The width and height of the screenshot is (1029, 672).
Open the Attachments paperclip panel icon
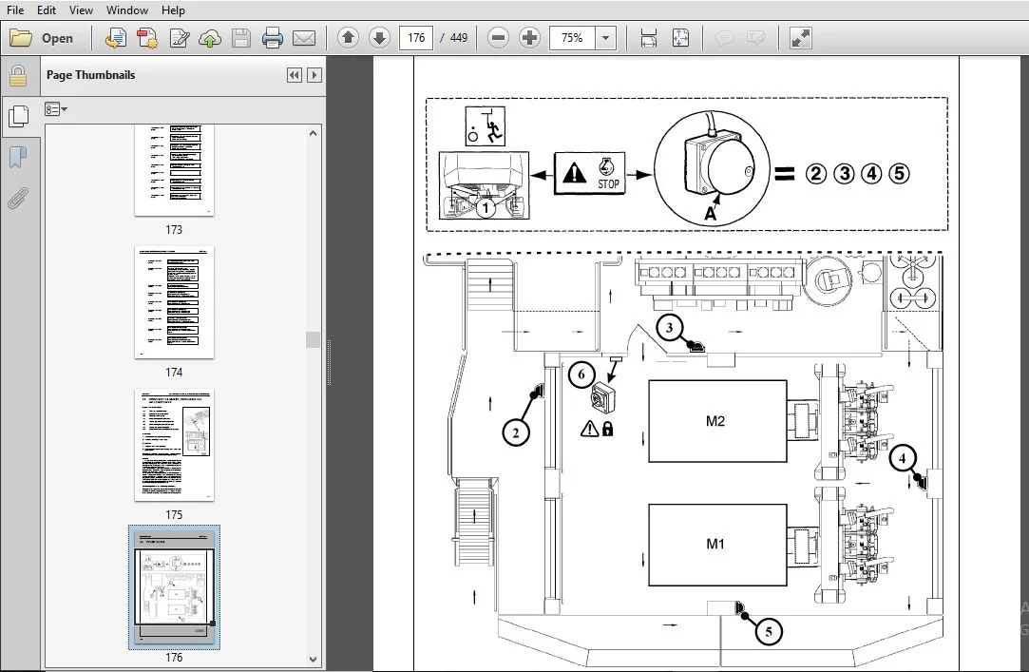[x=18, y=199]
